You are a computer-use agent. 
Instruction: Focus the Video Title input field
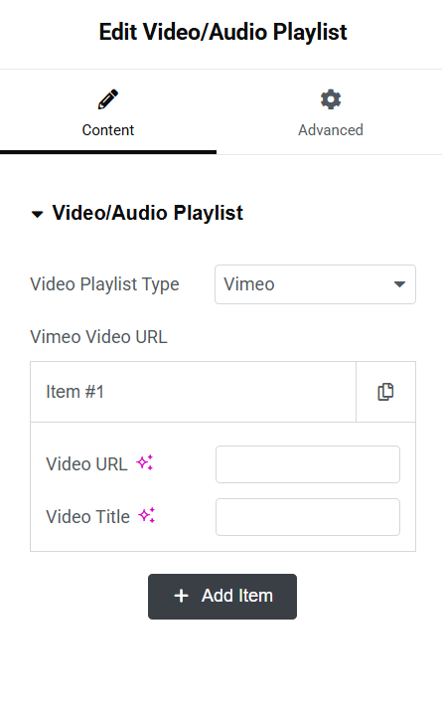click(308, 517)
